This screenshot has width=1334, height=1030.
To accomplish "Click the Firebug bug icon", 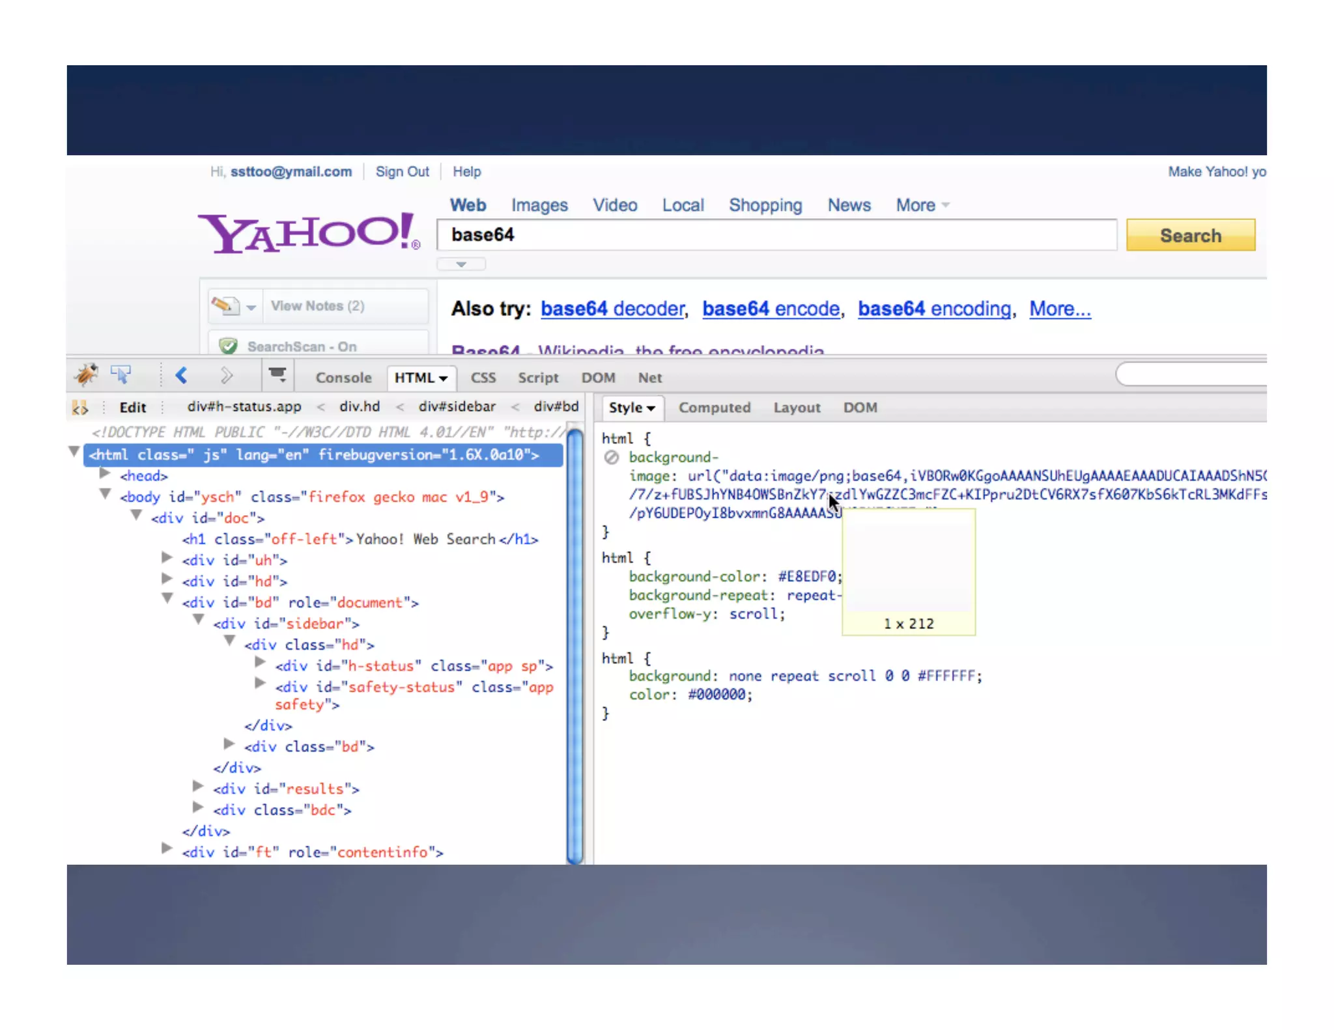I will pos(86,375).
